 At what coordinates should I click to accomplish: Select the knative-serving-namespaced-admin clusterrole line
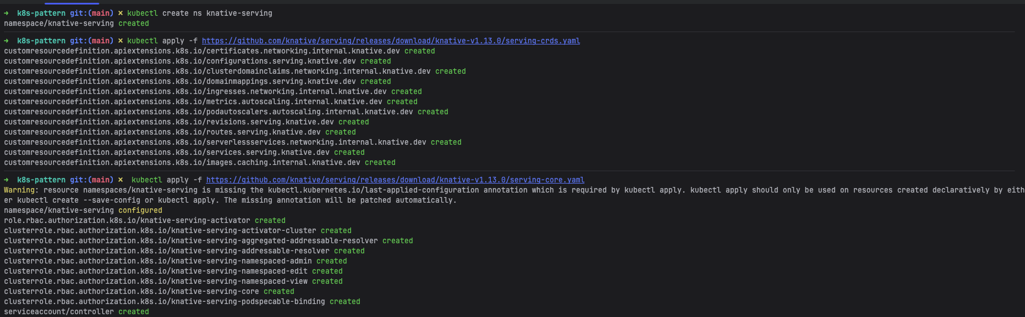click(x=175, y=261)
